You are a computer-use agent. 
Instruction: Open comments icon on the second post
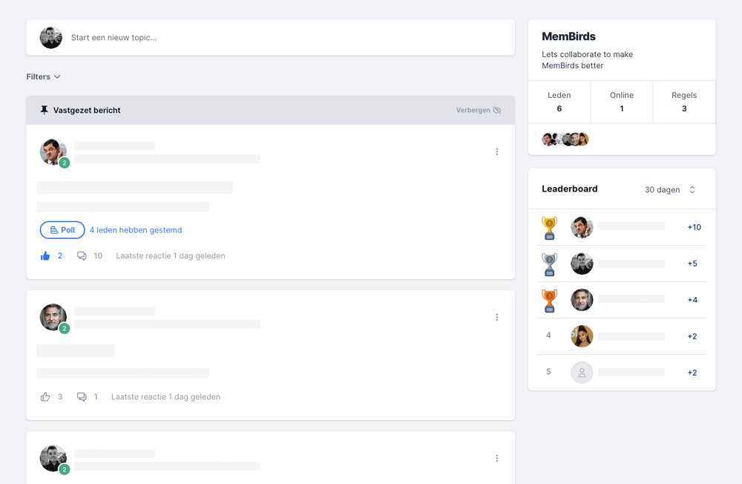click(82, 397)
